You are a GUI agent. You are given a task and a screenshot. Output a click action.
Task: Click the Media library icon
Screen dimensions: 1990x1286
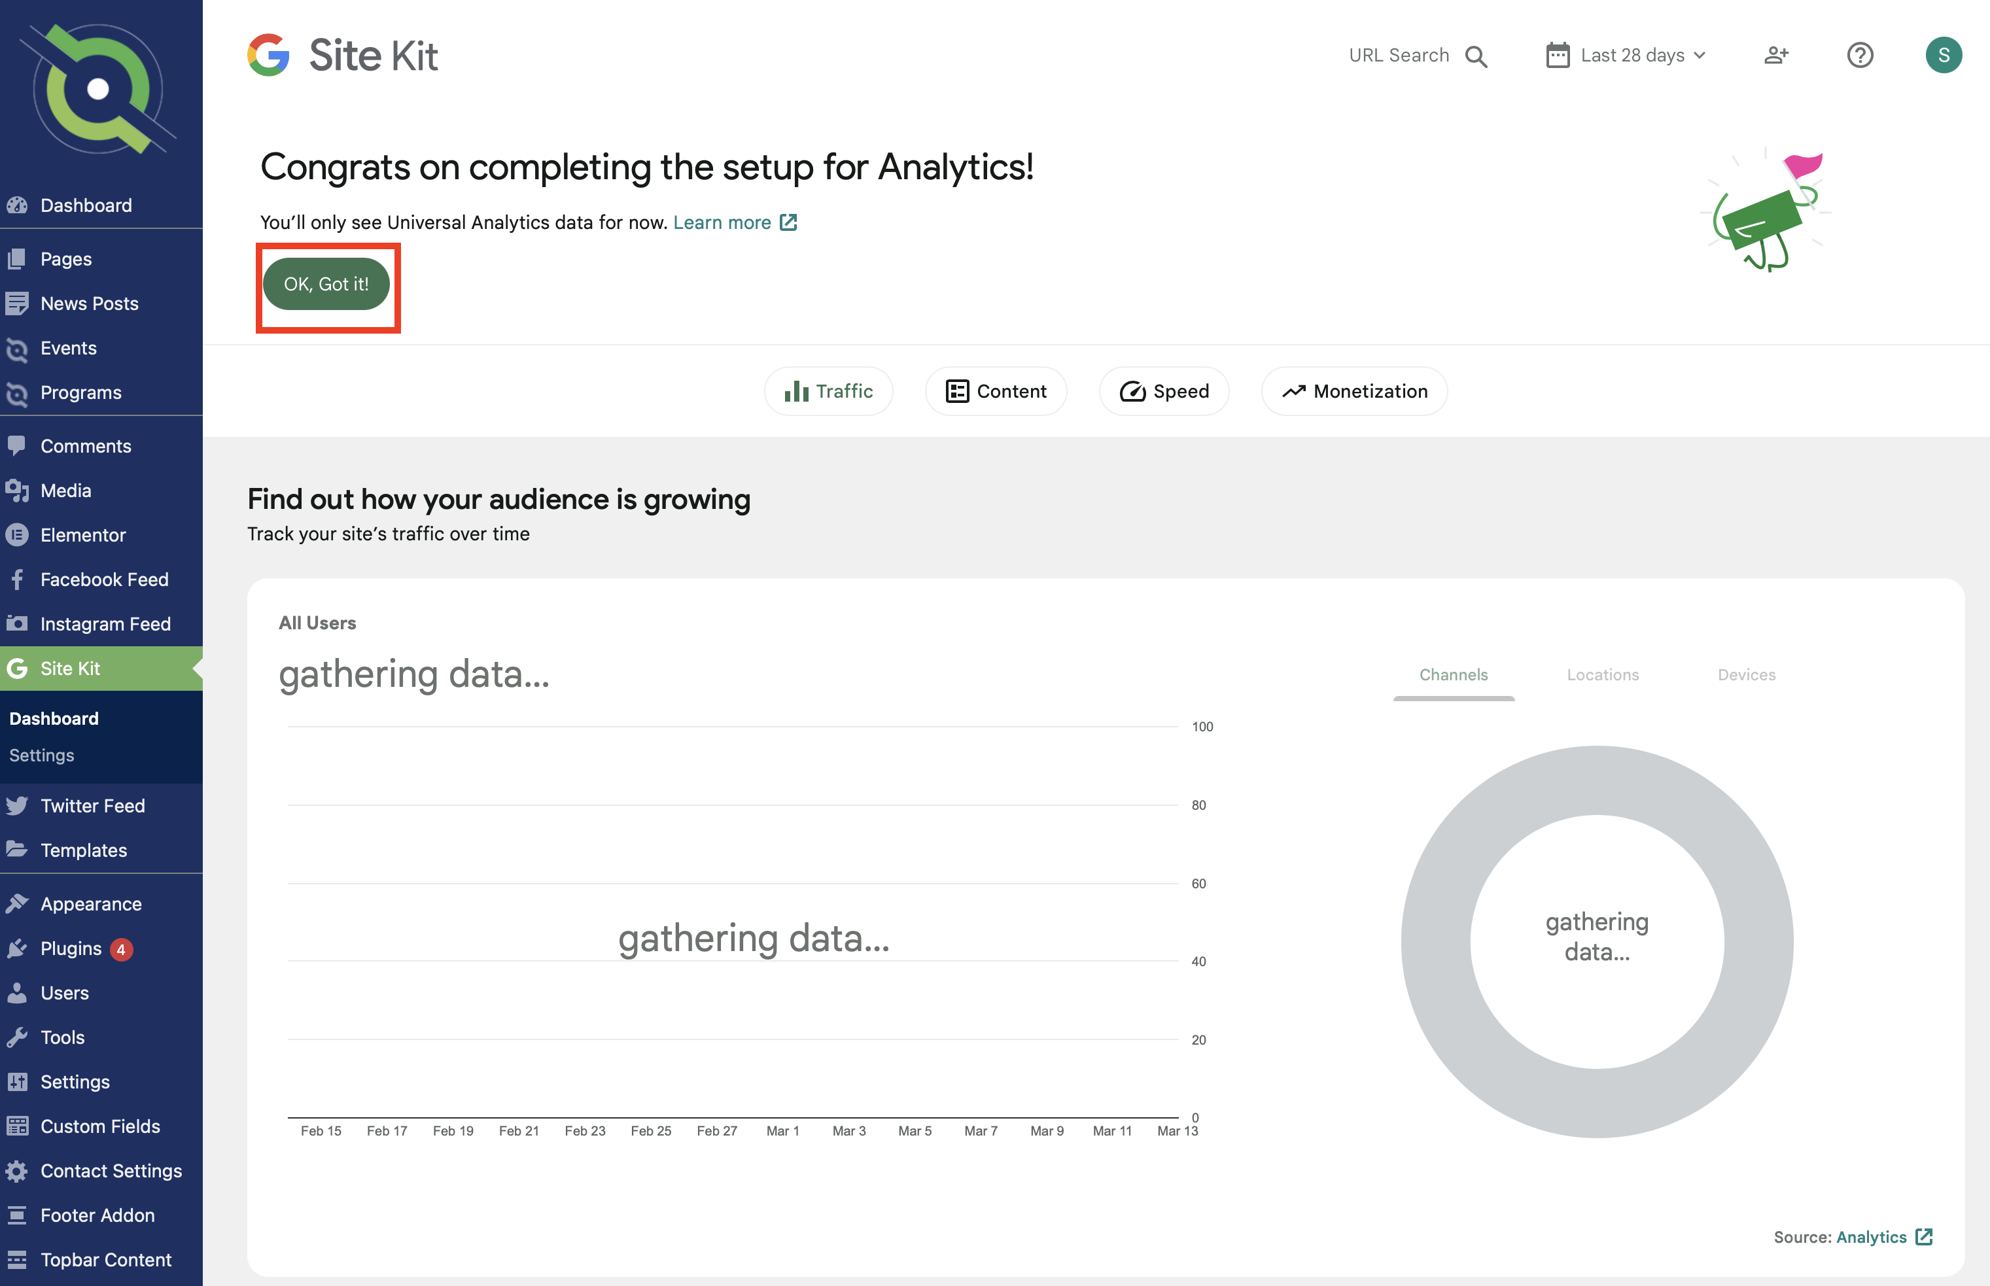(17, 490)
